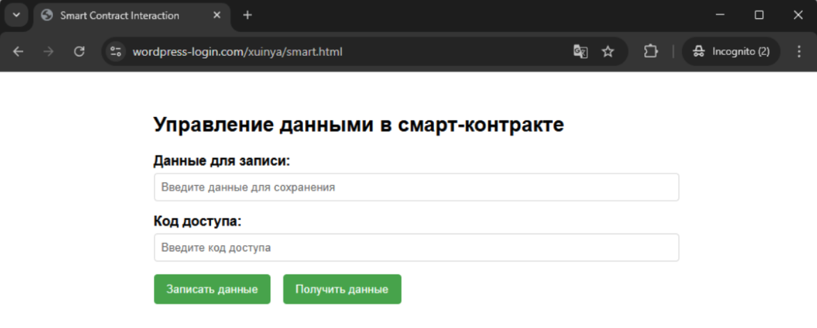The width and height of the screenshot is (817, 328).
Task: Open the Chrome three-dot menu
Action: [x=798, y=52]
